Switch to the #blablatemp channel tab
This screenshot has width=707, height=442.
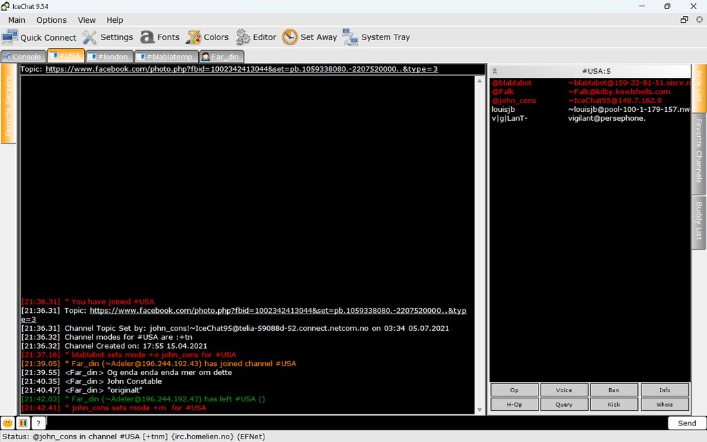coord(166,57)
